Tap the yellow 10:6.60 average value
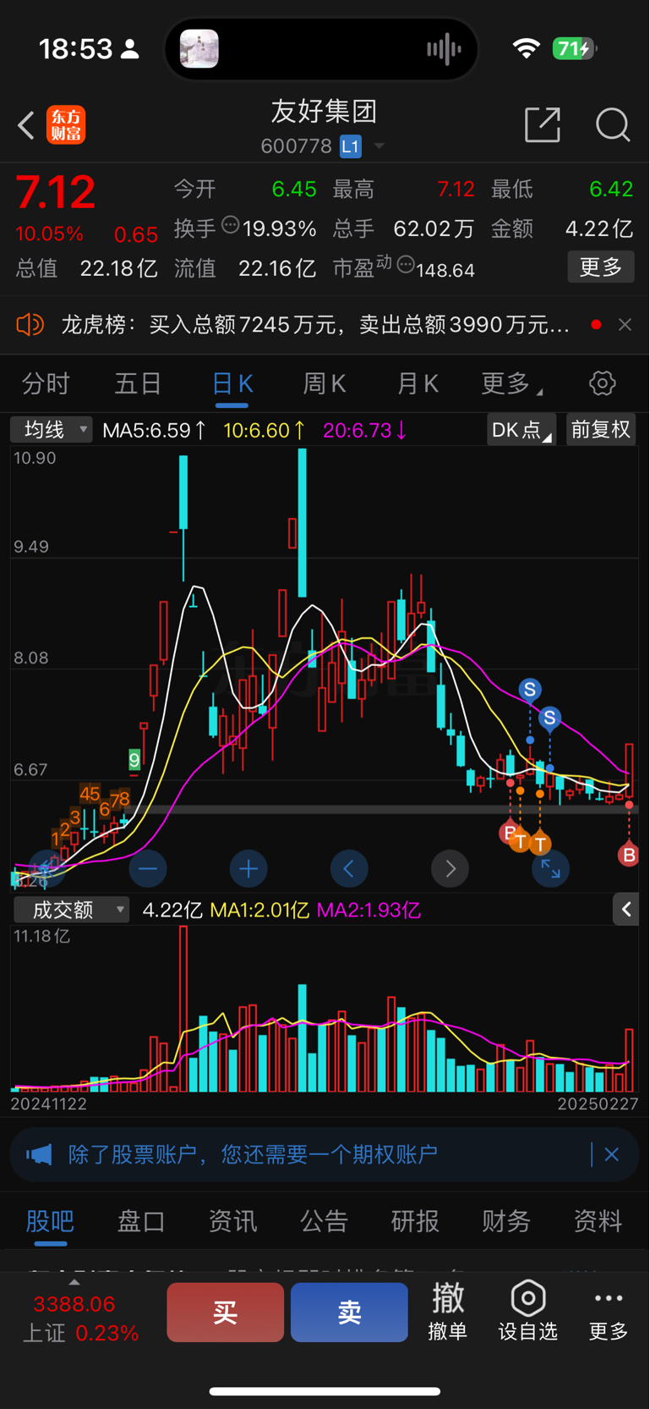Screen dimensions: 650x1409 pyautogui.click(x=263, y=431)
